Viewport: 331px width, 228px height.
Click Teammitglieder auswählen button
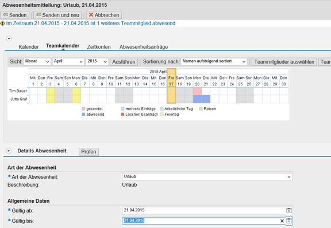tap(284, 62)
